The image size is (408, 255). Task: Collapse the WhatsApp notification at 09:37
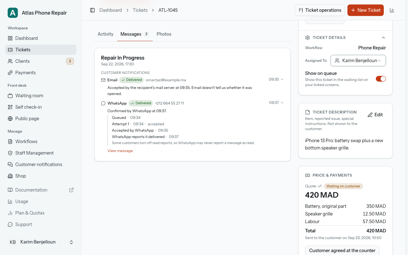coord(276,103)
